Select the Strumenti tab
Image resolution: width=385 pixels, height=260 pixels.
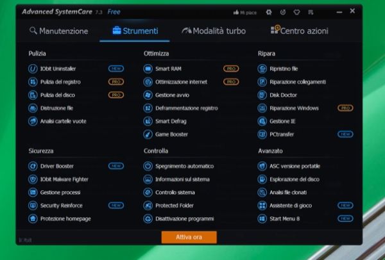(135, 31)
